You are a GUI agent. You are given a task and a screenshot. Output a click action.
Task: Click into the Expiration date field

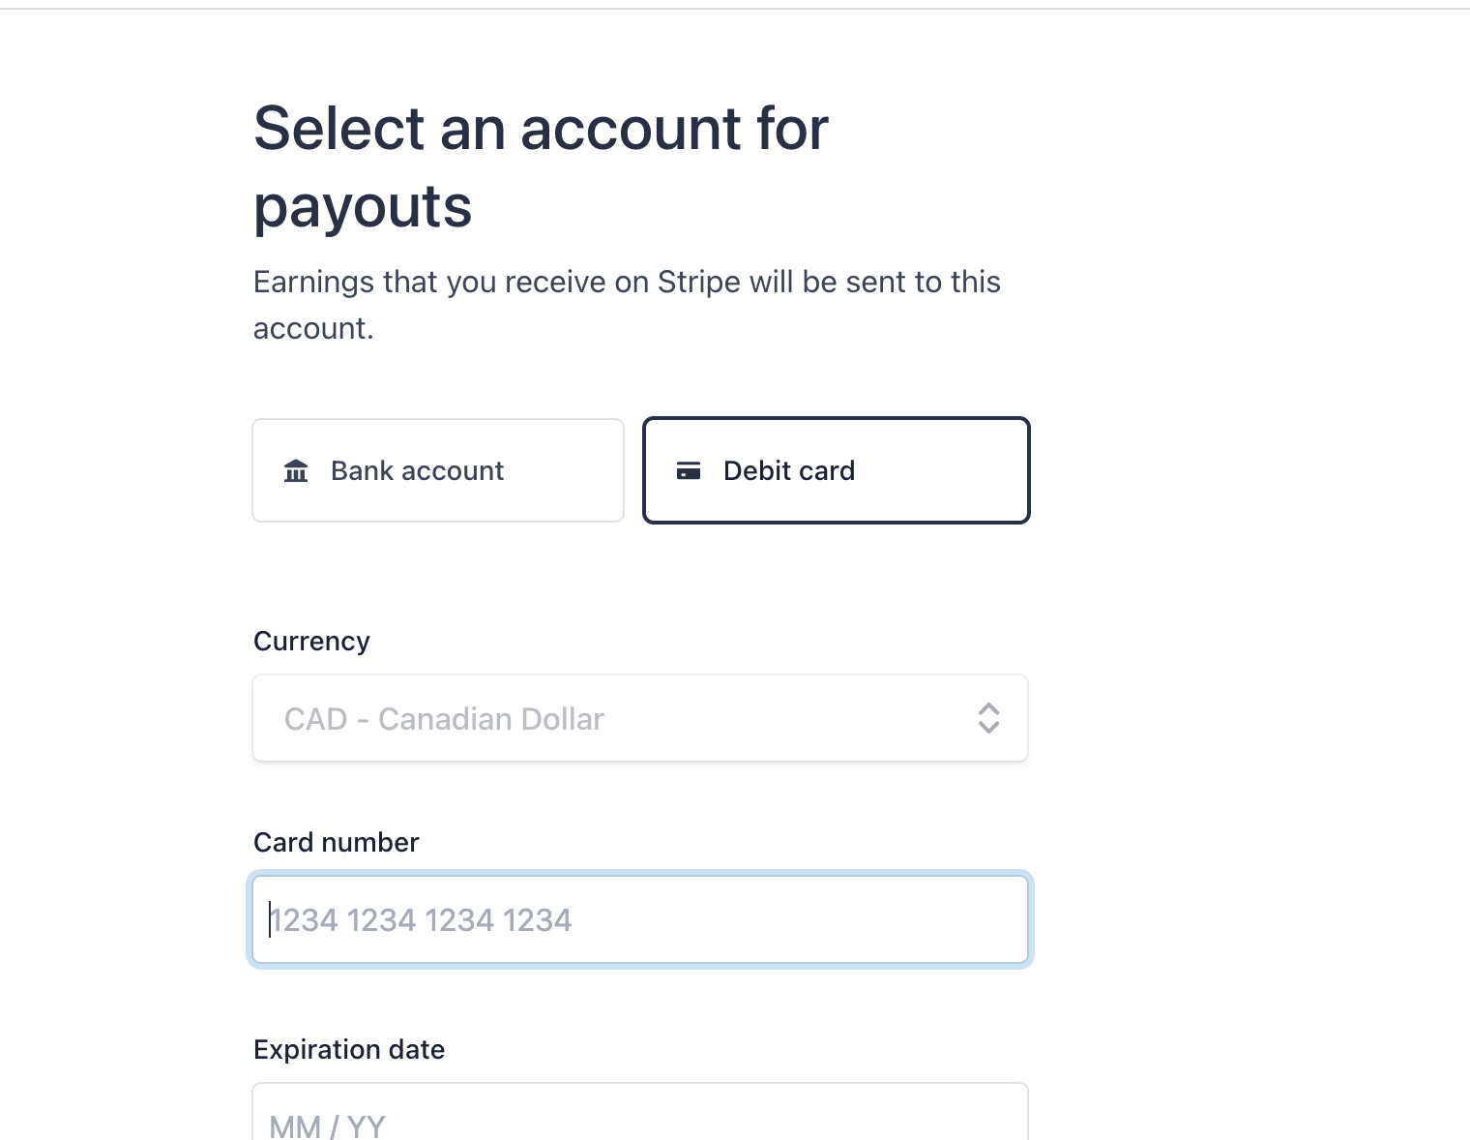tap(640, 1112)
